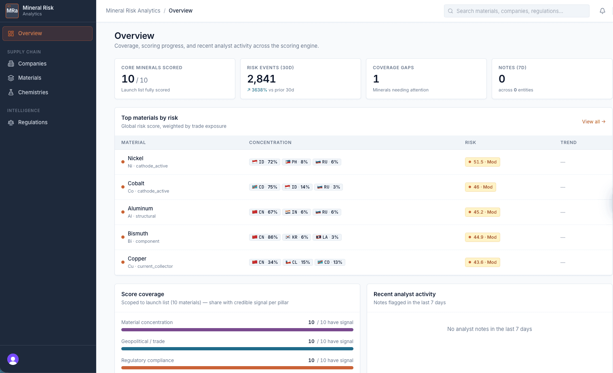This screenshot has height=373, width=613.
Task: Click the orange dot beside Nickel
Action: 123,162
